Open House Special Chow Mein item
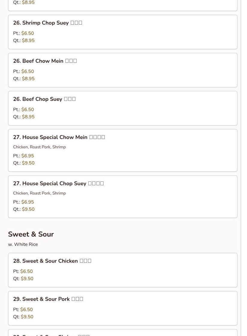247x336 pixels. [59, 137]
